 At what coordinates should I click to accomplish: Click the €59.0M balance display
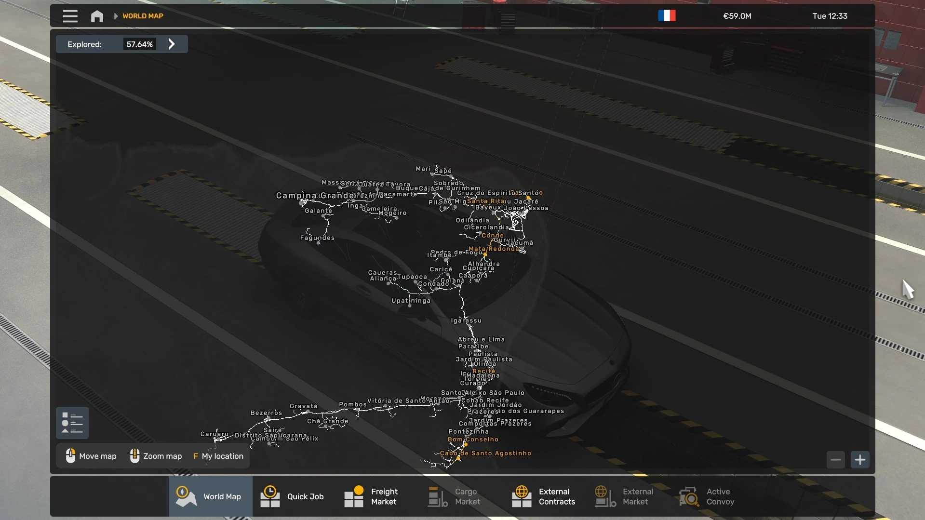[x=737, y=16]
